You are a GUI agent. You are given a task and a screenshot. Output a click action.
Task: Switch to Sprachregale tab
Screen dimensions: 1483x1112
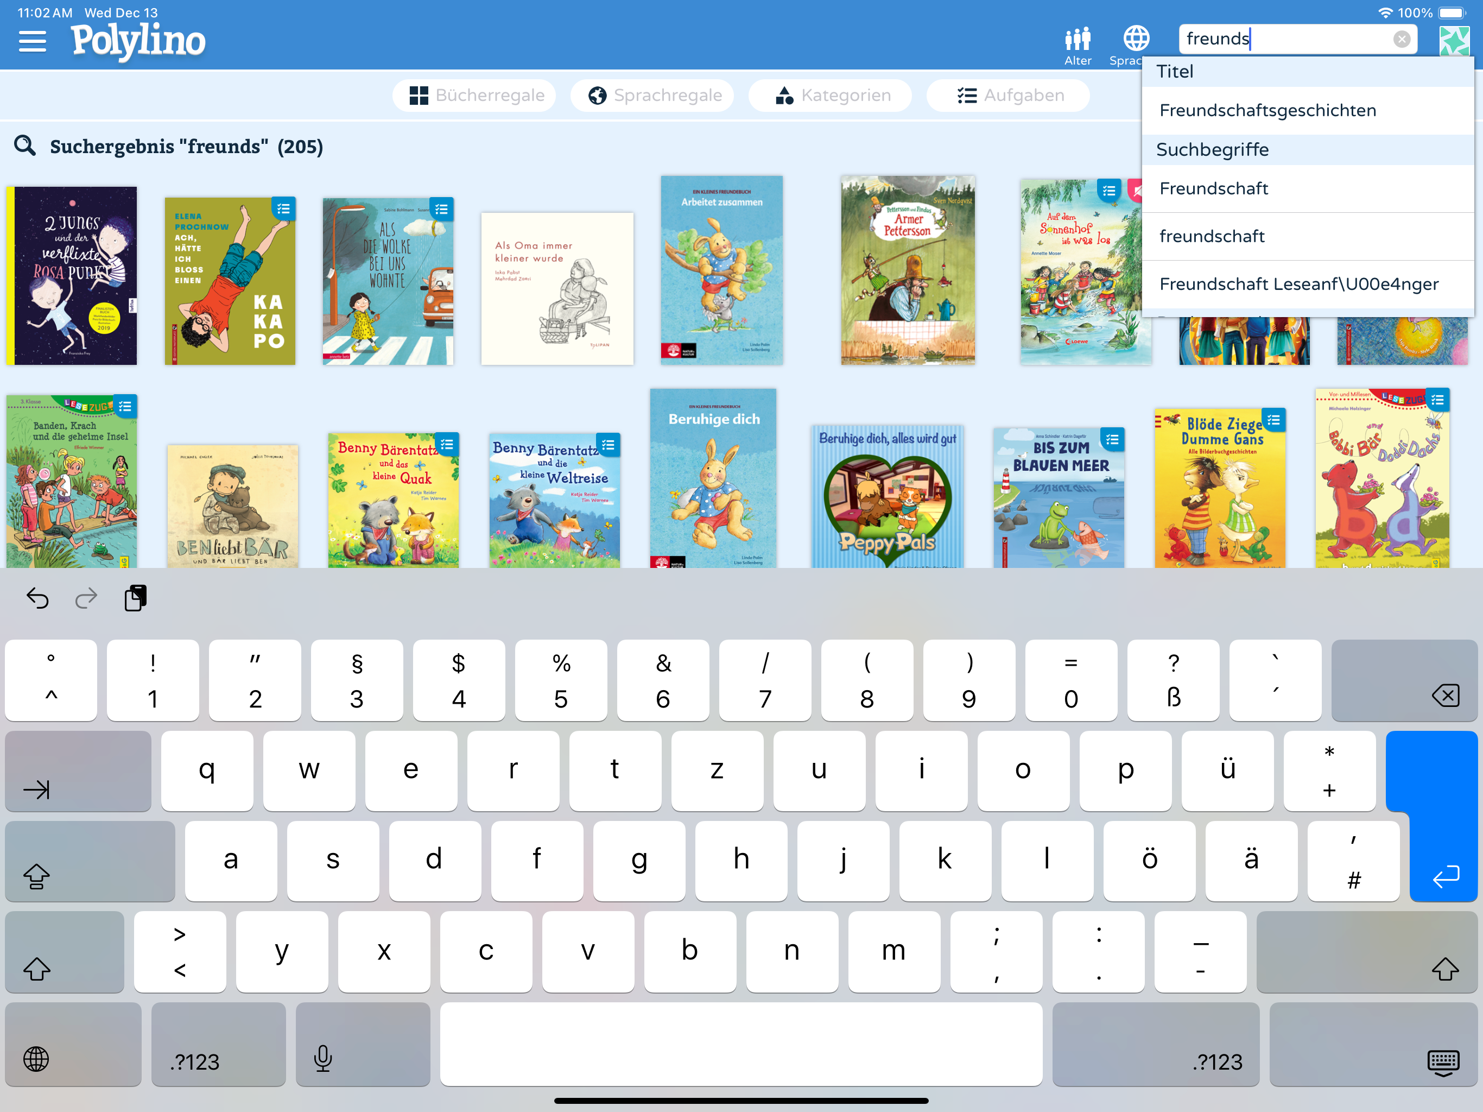(654, 95)
